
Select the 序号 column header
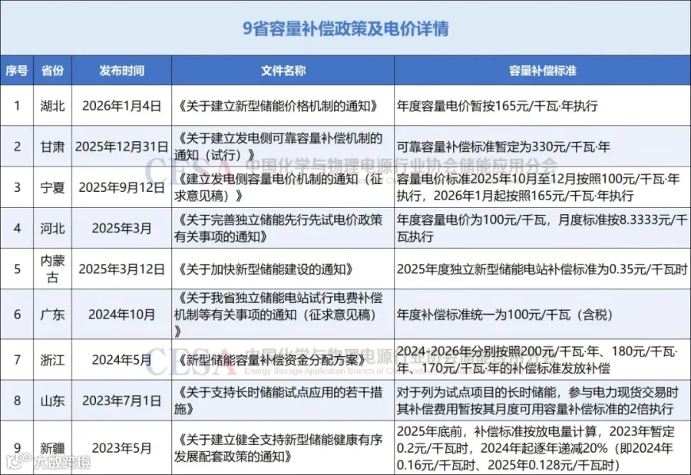coord(17,71)
